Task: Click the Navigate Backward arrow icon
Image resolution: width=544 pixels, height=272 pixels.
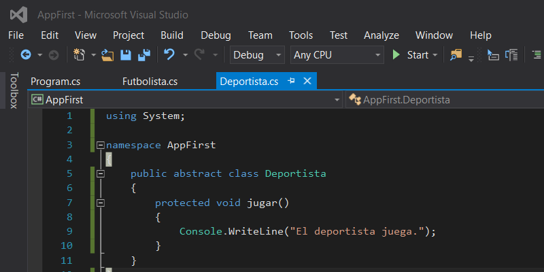Action: 26,55
